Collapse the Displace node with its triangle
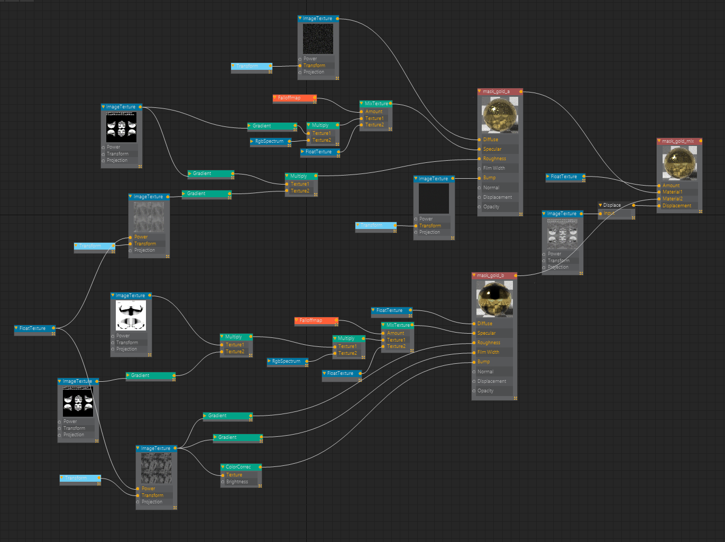Screen dimensions: 725x542 pyautogui.click(x=600, y=205)
